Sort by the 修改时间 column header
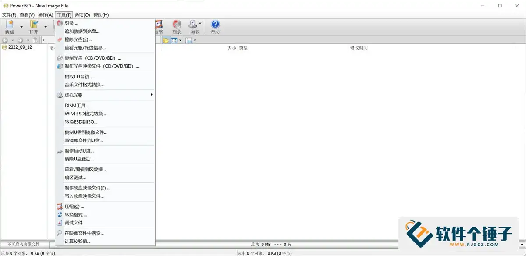526x256 pixels. pos(359,48)
